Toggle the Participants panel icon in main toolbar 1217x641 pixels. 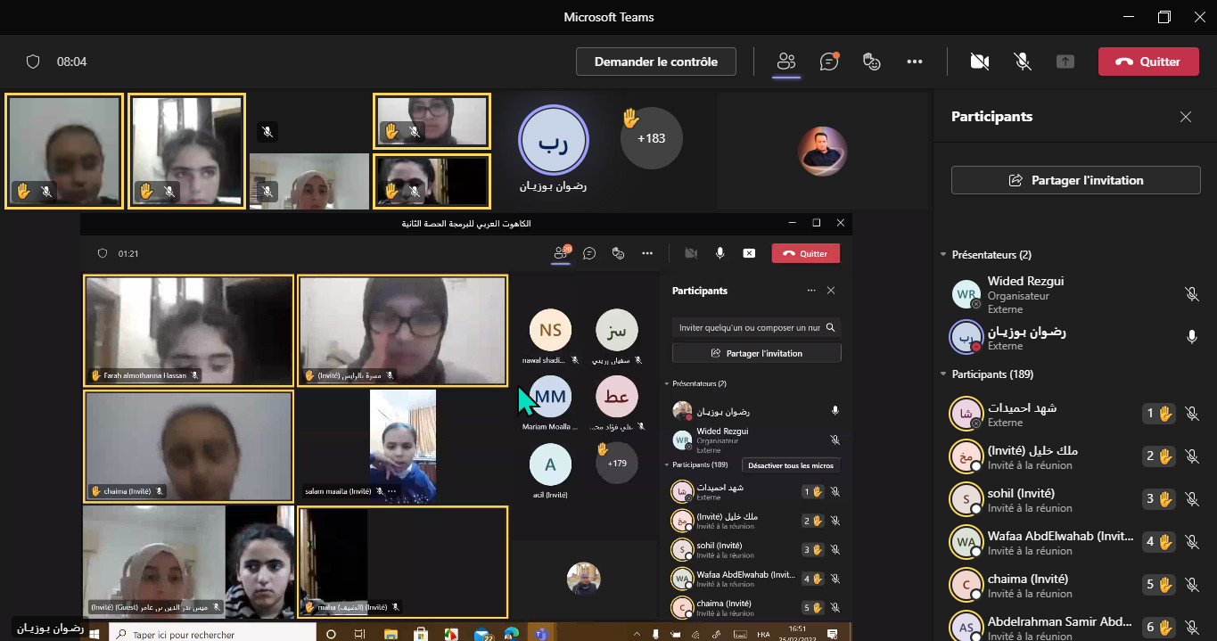785,62
